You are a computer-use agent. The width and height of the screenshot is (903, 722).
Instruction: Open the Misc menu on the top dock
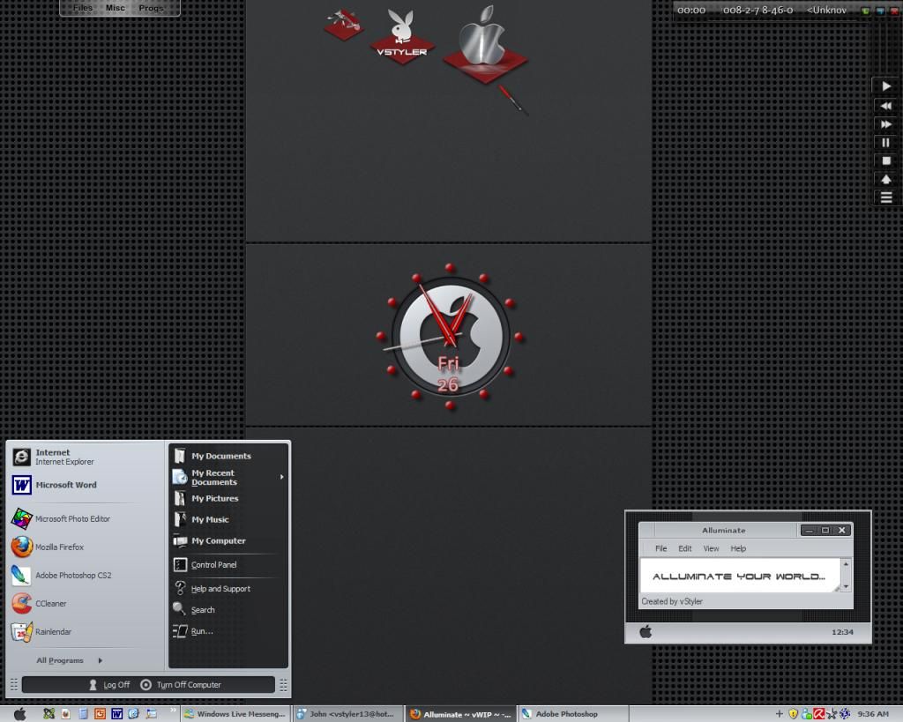(116, 7)
